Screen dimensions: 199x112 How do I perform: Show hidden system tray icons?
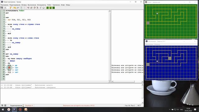(x=169, y=110)
